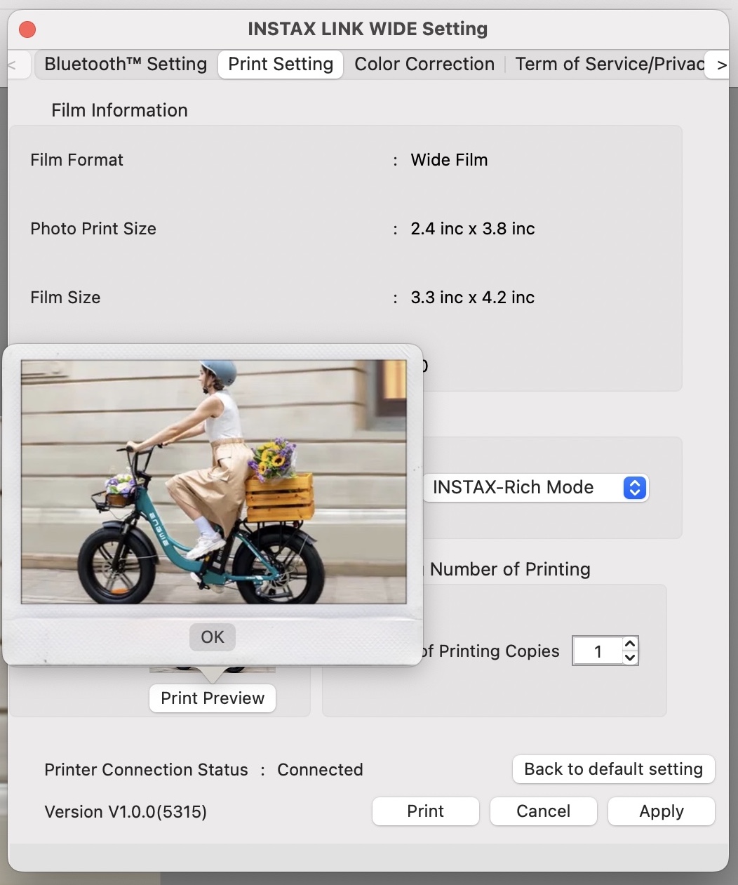Click the Print Preview button

[x=213, y=698]
